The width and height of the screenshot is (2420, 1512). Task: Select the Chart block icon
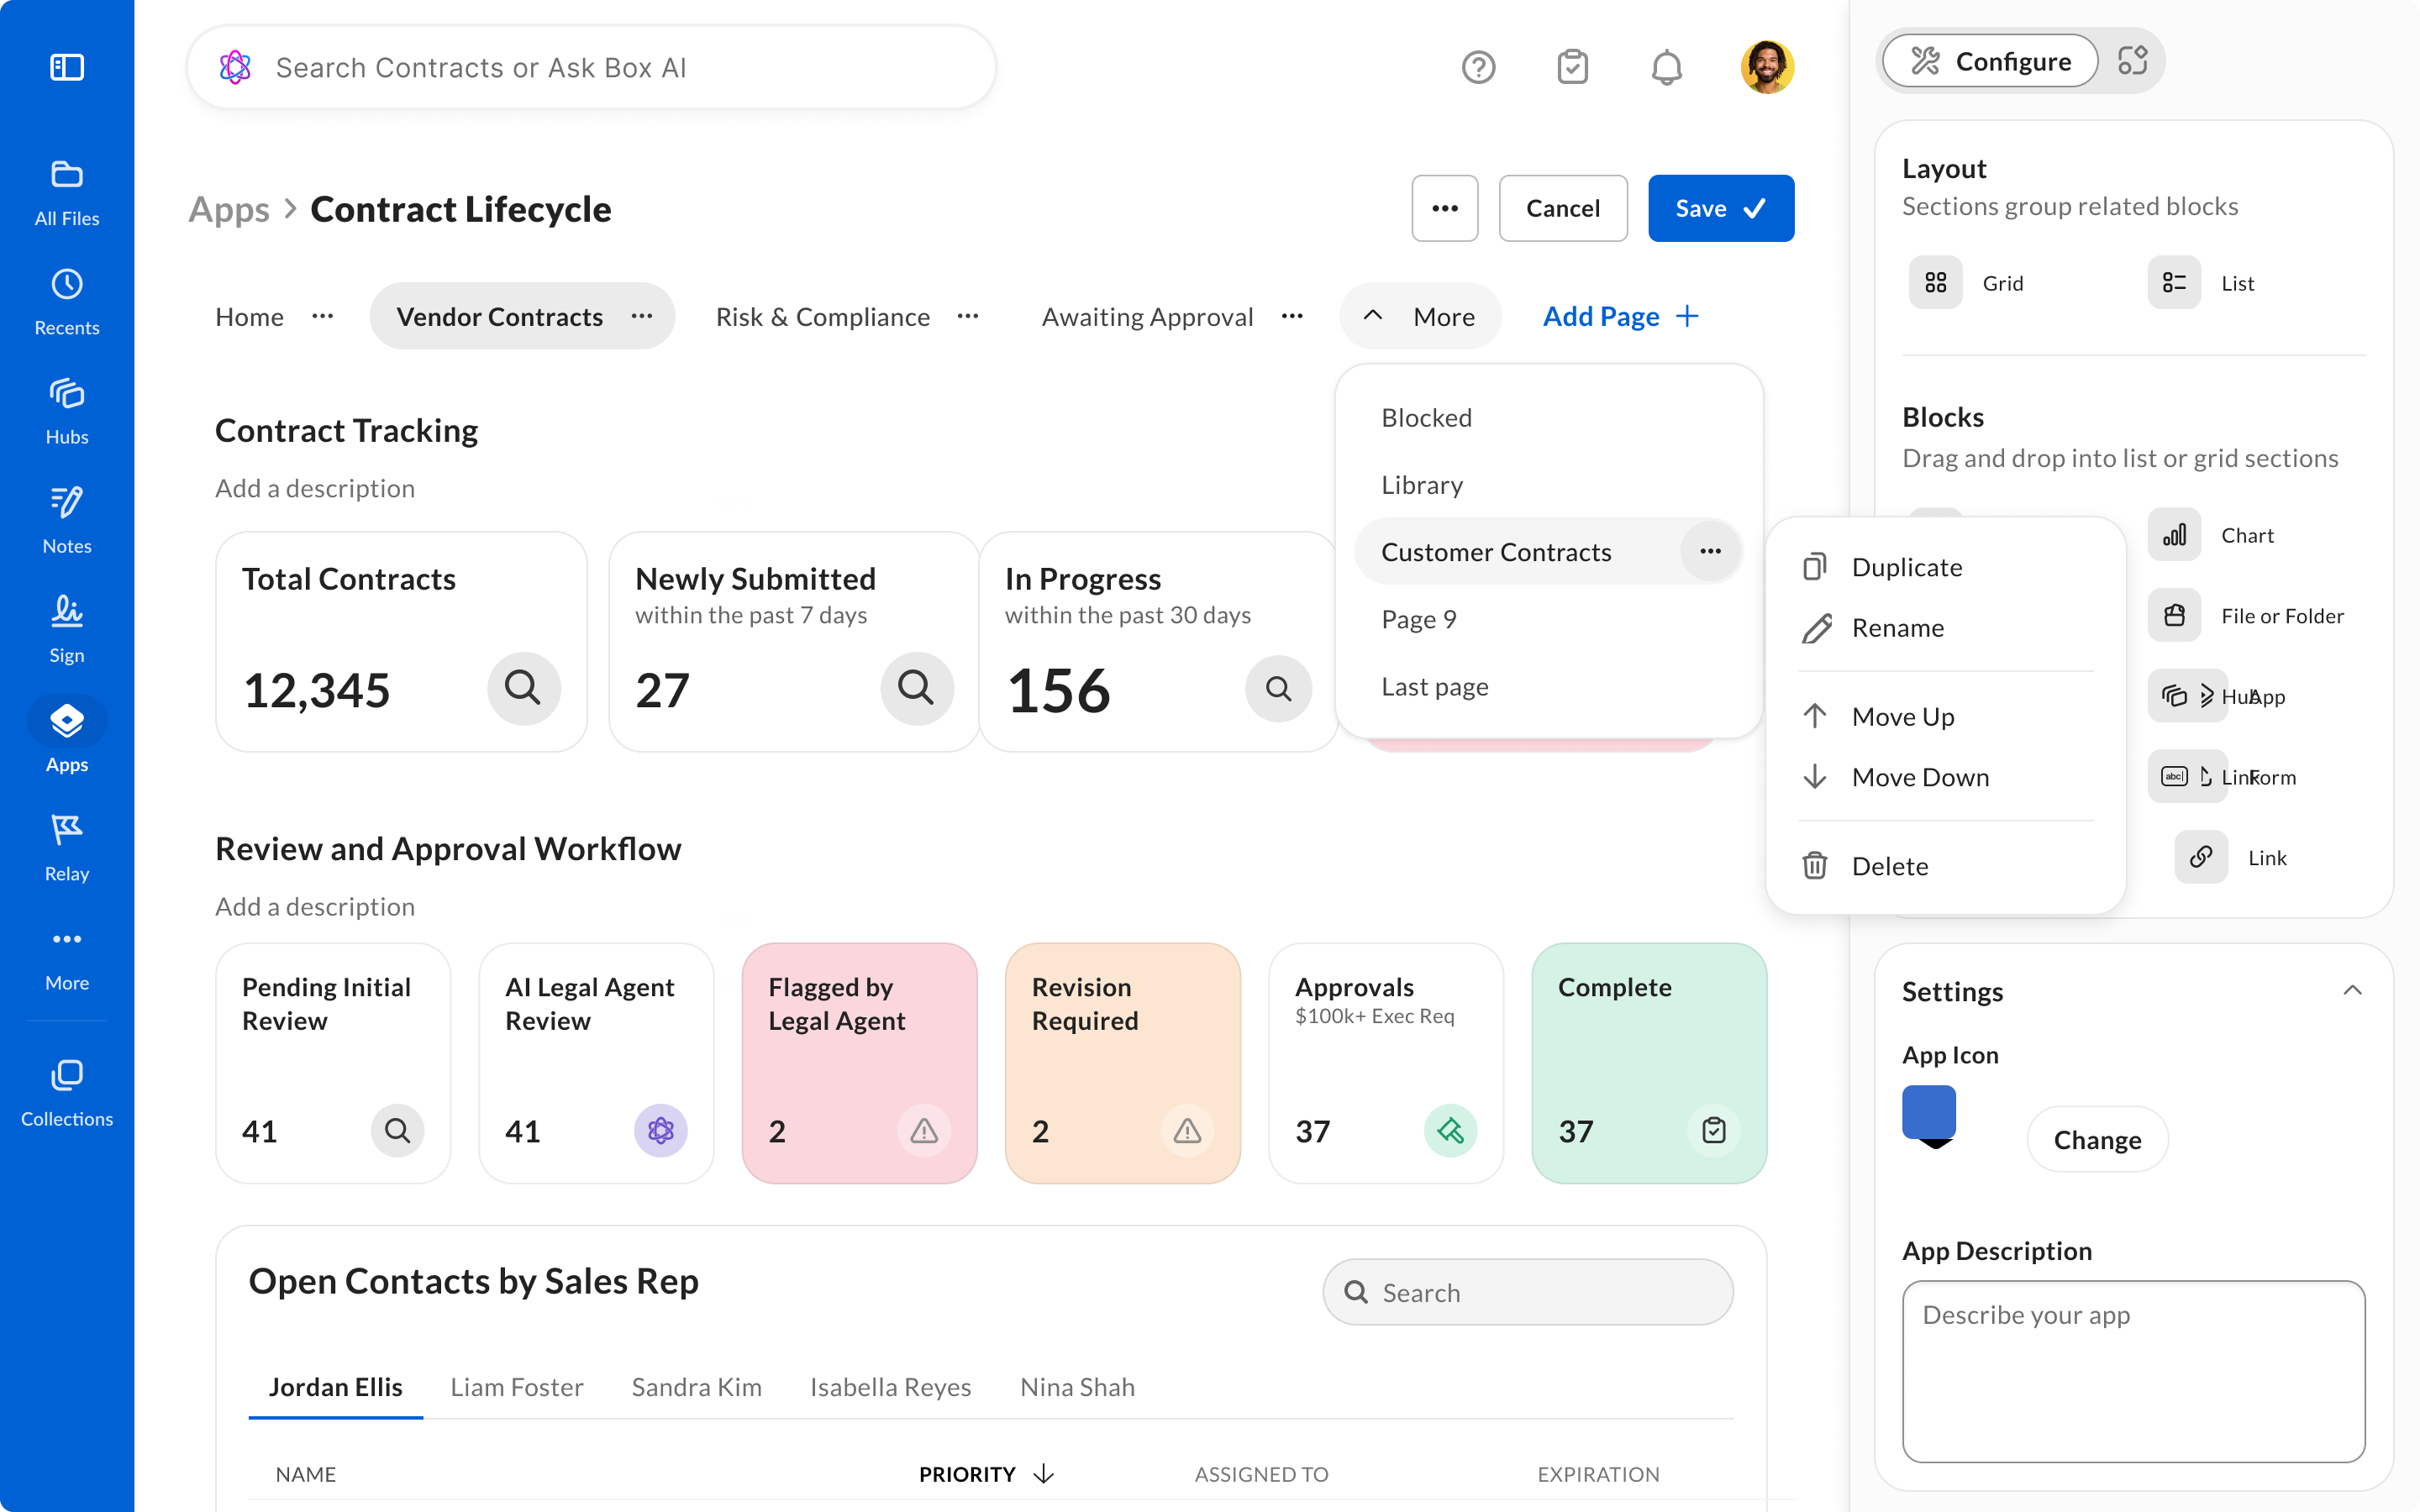2174,535
